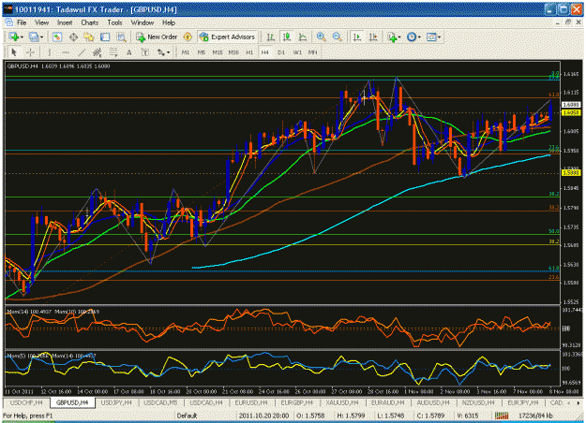
Task: Toggle chart auto scroll icon
Action: (x=357, y=36)
